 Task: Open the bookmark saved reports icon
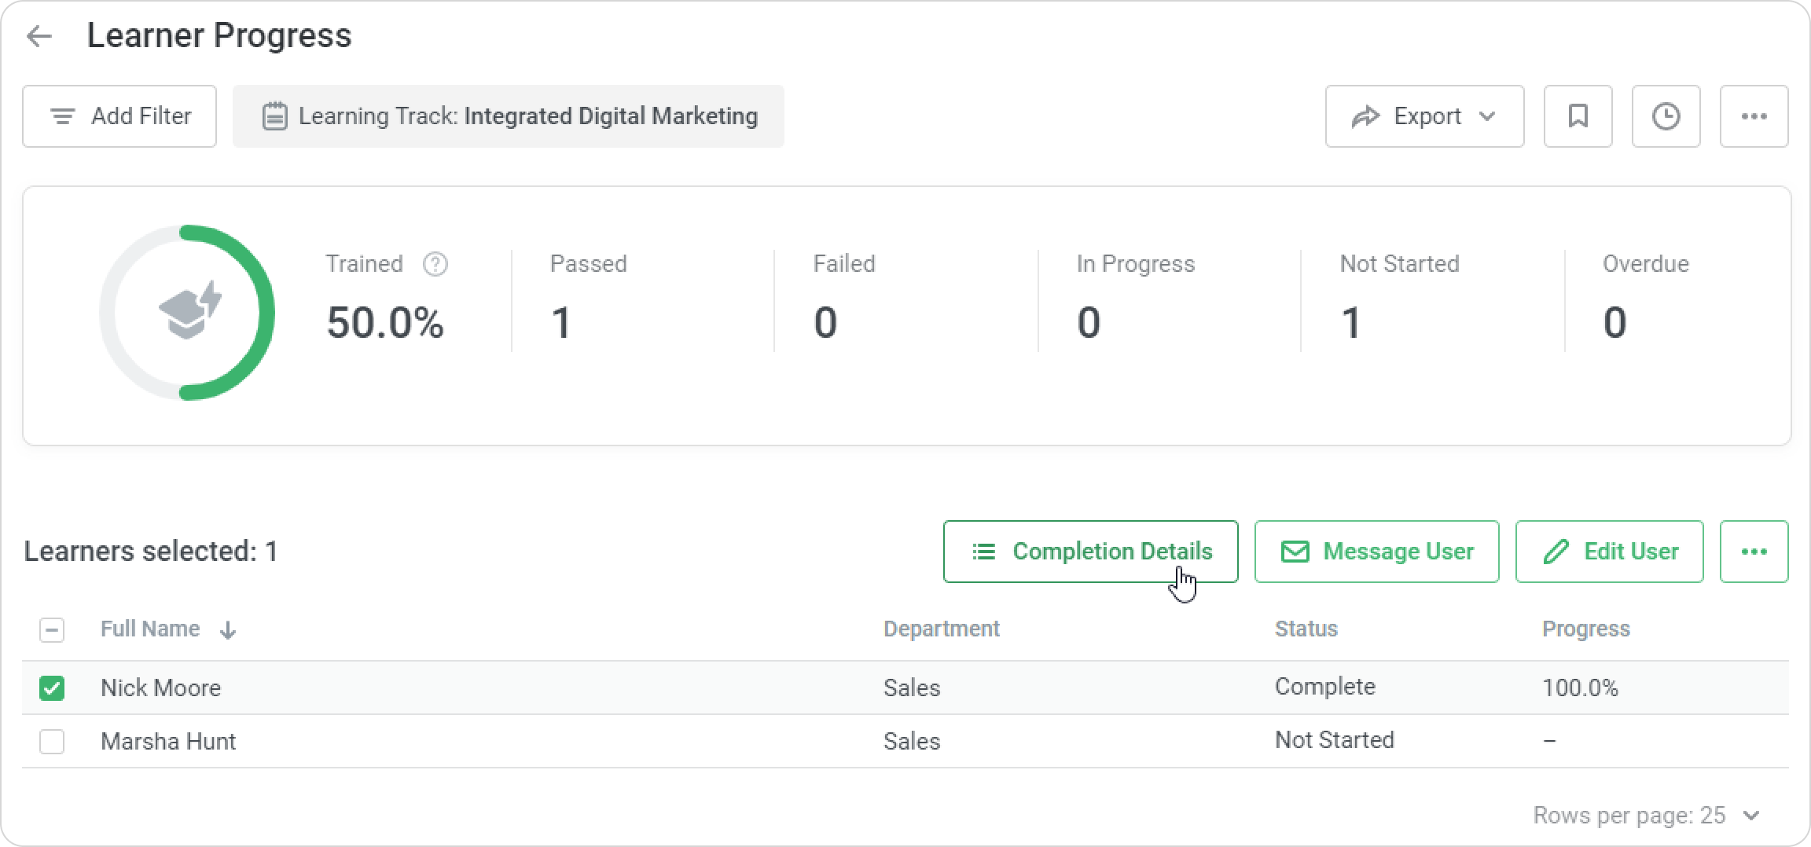tap(1578, 116)
